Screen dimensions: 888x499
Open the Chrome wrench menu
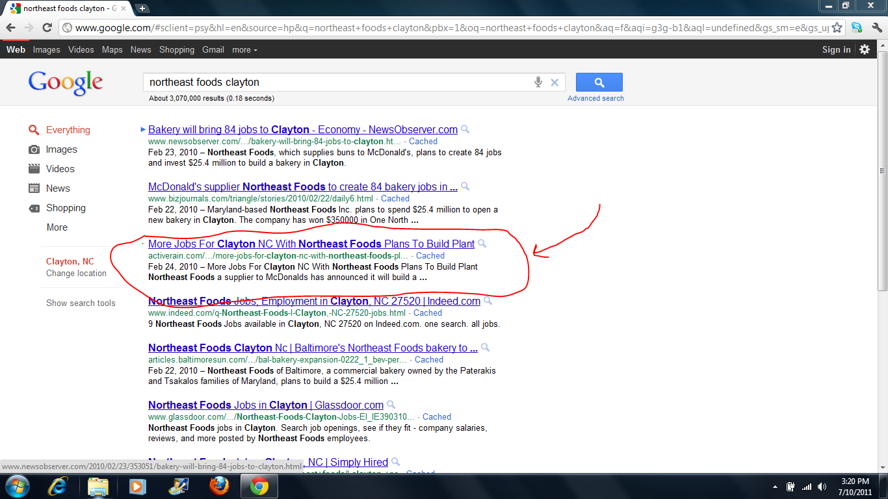coord(876,28)
